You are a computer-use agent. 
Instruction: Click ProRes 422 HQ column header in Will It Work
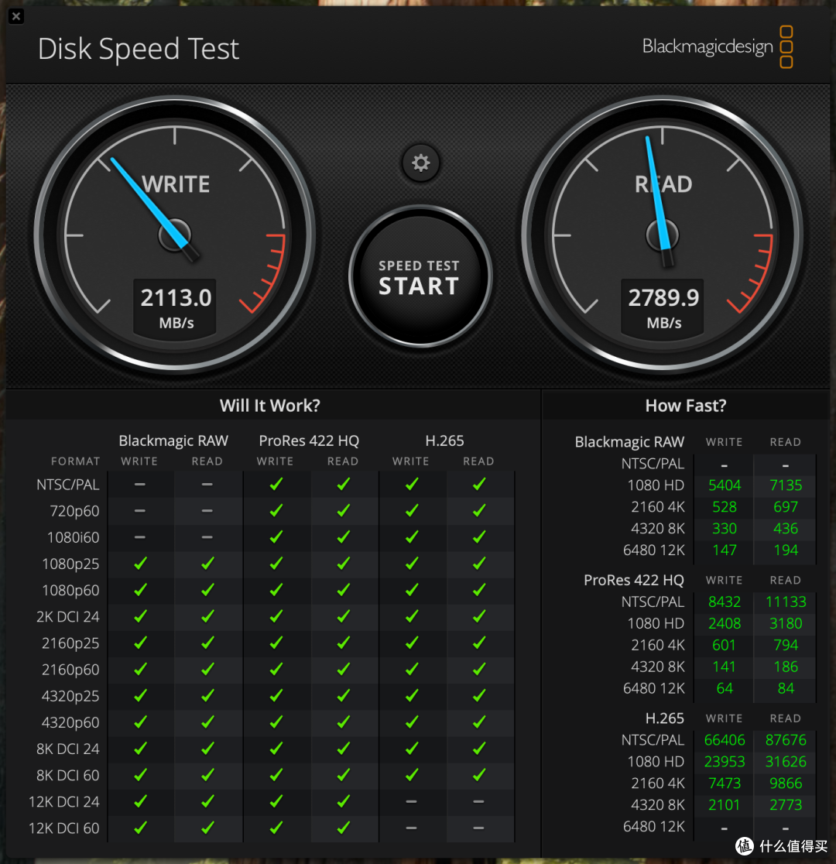click(x=309, y=441)
